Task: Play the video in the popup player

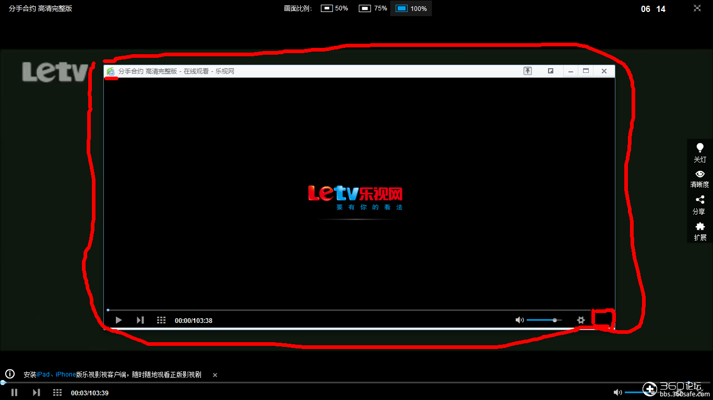Action: click(x=118, y=320)
